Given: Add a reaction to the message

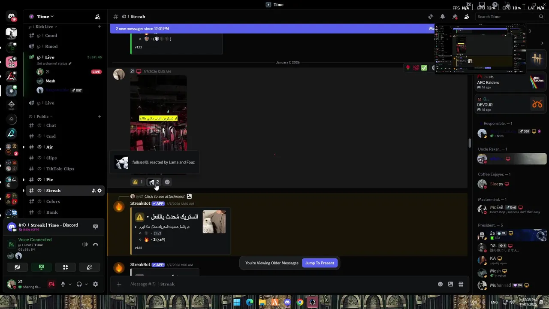Looking at the screenshot, I should 167,182.
